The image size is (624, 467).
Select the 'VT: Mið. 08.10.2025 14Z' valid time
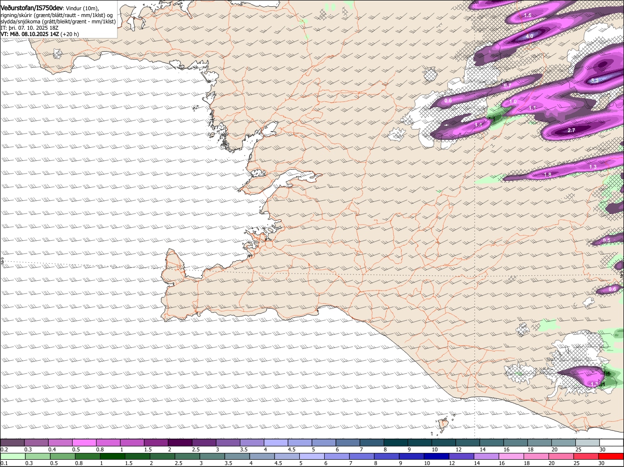pos(30,34)
